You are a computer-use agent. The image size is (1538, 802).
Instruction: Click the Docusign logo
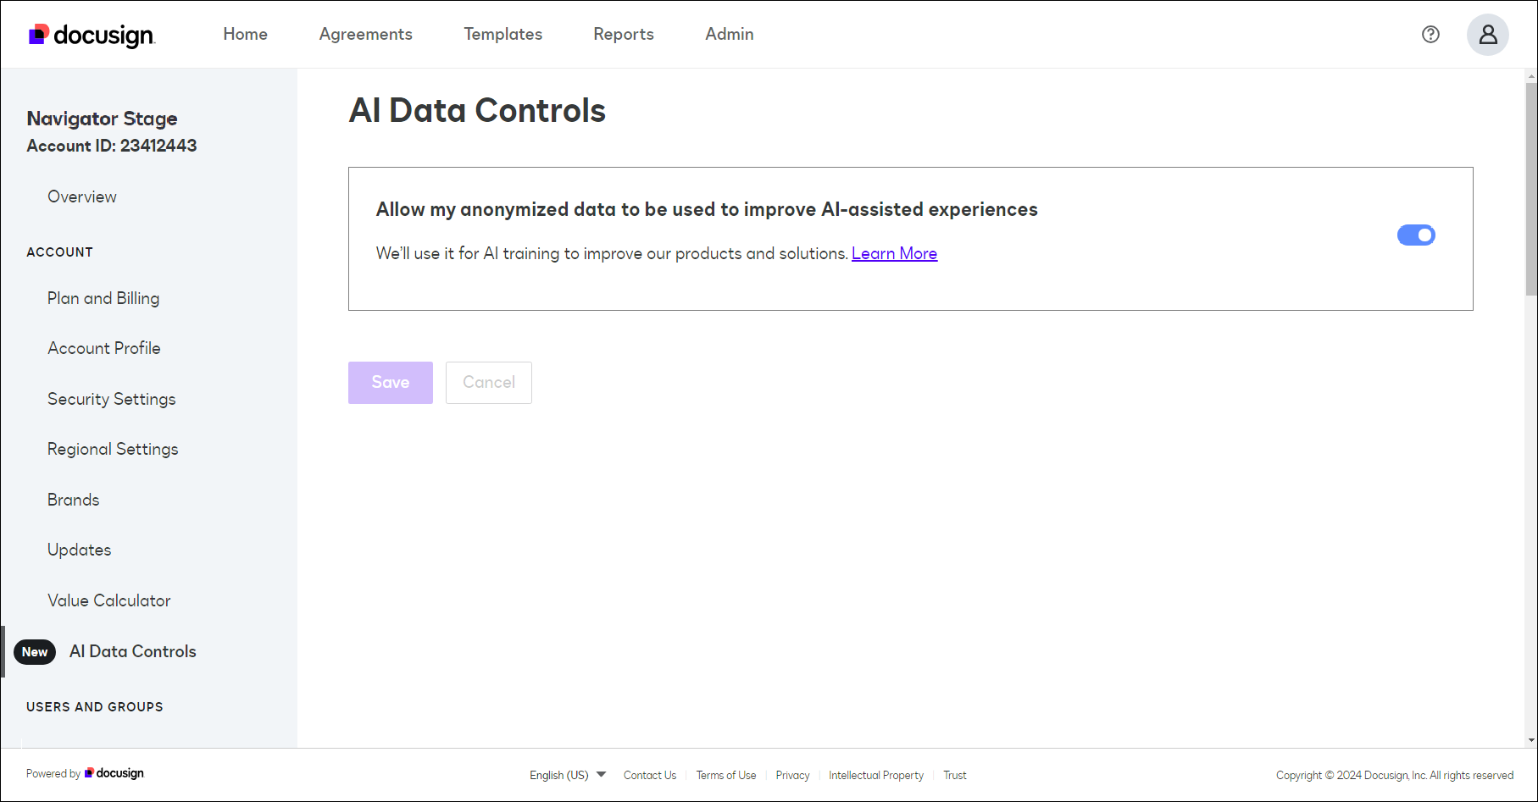coord(91,34)
